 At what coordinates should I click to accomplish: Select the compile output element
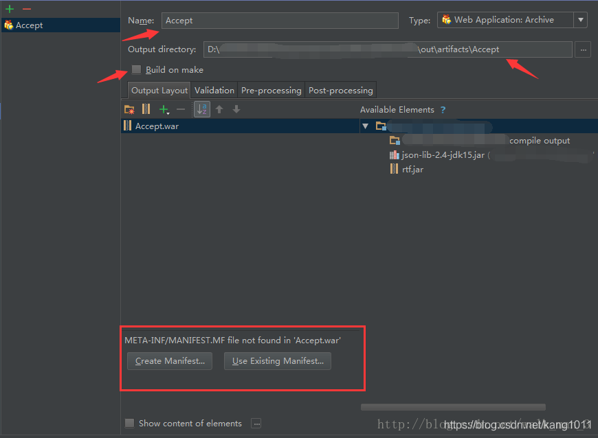pyautogui.click(x=480, y=141)
